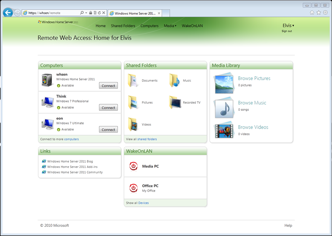The height and width of the screenshot is (236, 332).
Task: Open the Recorded TV shared folder icon
Action: coord(175,103)
